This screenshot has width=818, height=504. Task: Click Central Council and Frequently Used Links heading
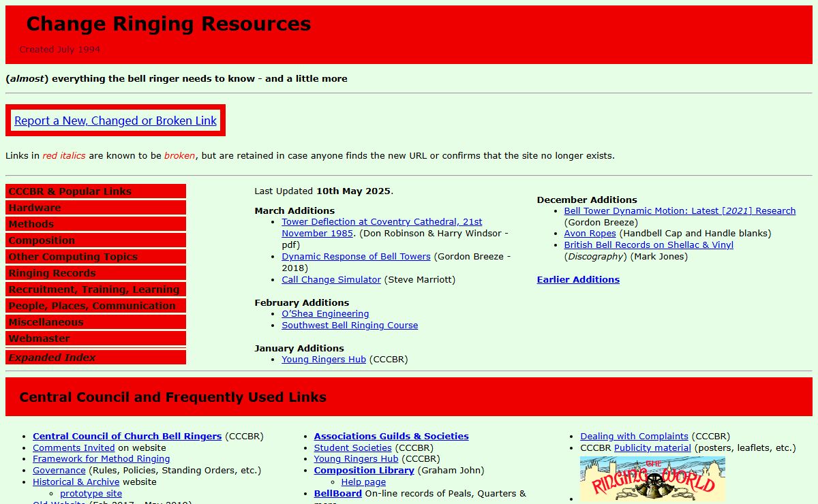173,397
